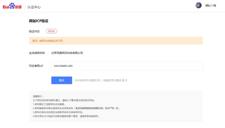Click the blurred username beside the avatar

tap(210, 5)
